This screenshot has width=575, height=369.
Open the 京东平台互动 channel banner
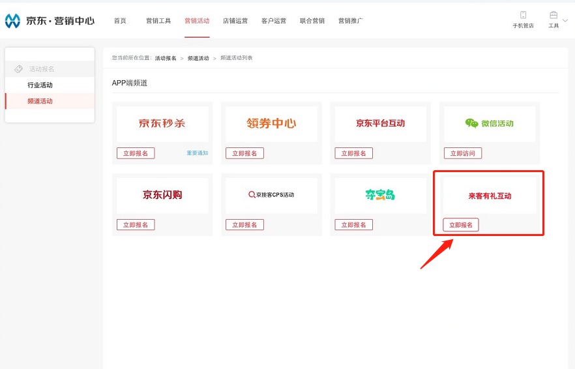point(381,124)
